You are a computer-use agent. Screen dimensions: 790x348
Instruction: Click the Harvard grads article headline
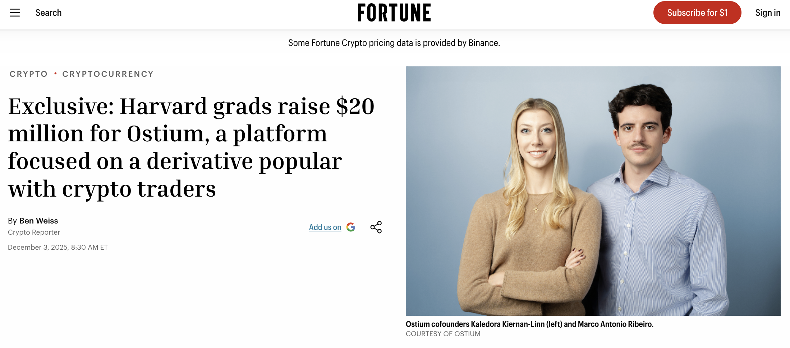coord(191,147)
